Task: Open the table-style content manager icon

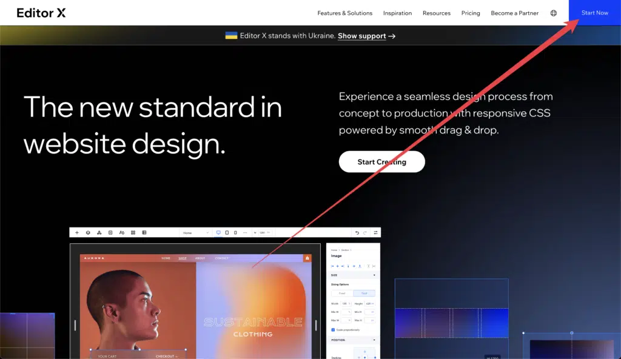Action: (x=144, y=233)
